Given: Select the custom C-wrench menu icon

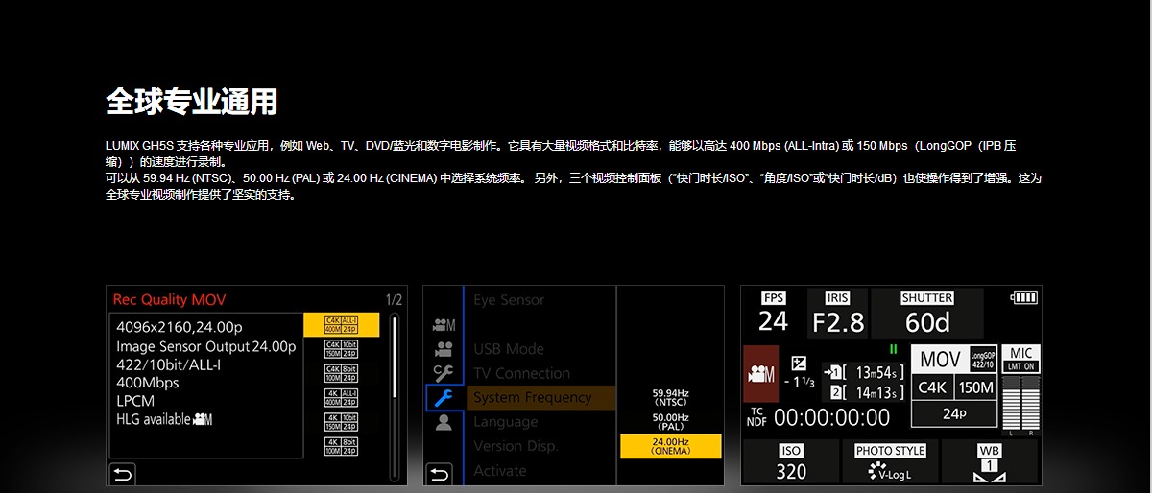Looking at the screenshot, I should tap(444, 373).
